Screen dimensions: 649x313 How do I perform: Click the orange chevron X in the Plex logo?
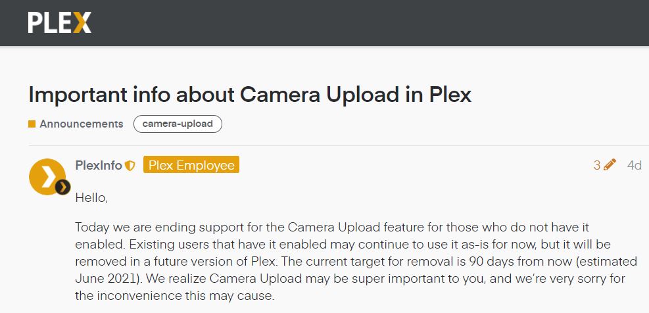point(82,22)
